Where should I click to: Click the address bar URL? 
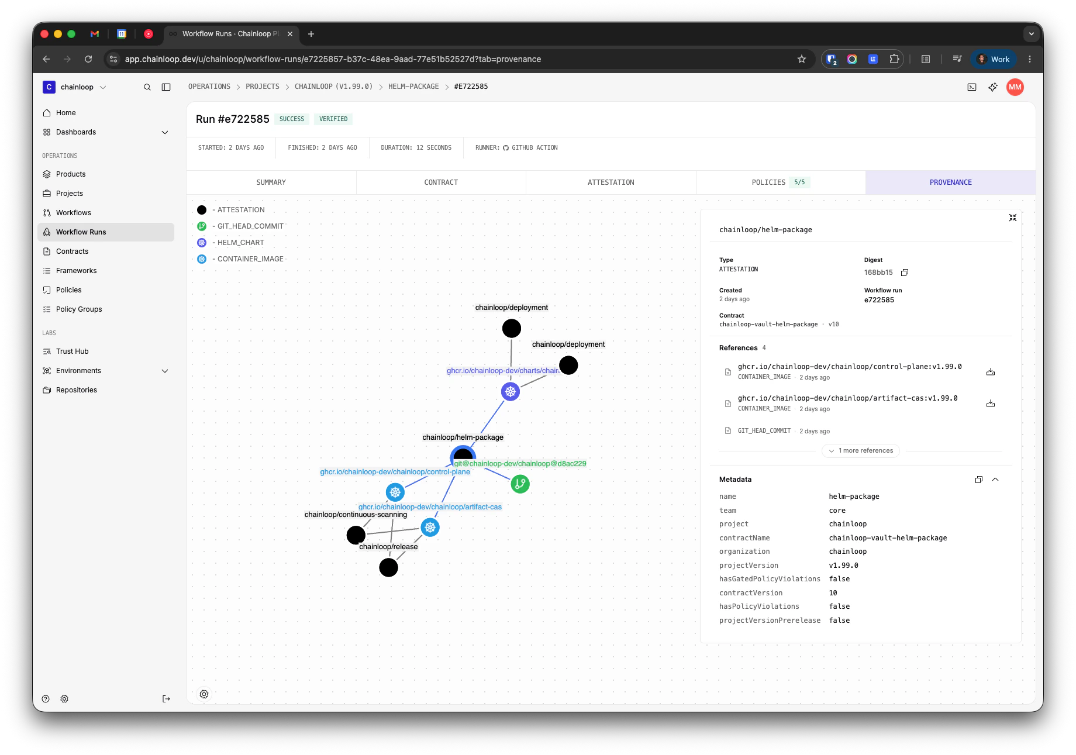333,59
